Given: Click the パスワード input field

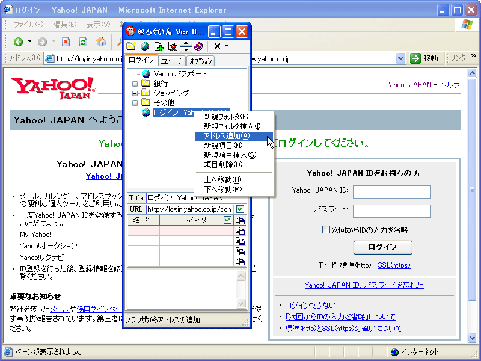Looking at the screenshot, I should click(392, 211).
